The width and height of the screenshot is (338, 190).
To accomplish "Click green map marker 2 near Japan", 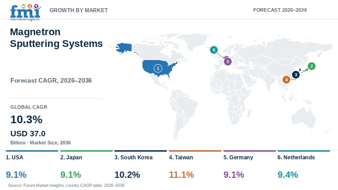I will (x=311, y=66).
